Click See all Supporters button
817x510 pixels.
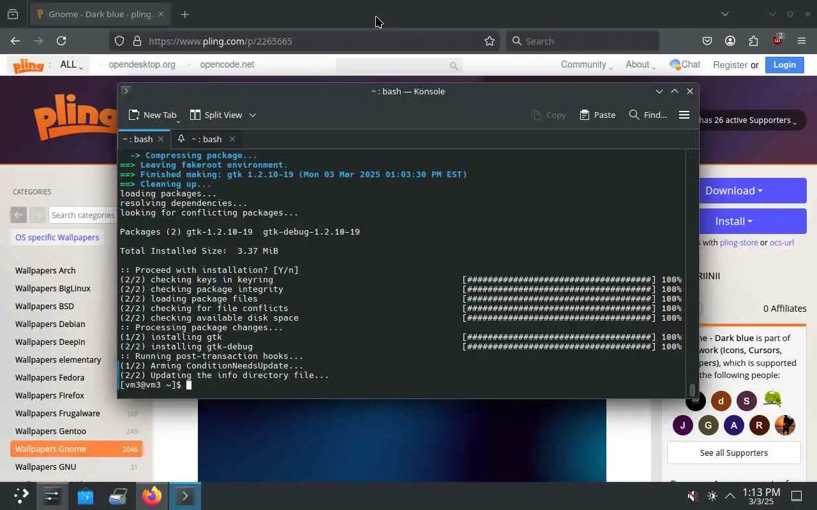(x=734, y=453)
